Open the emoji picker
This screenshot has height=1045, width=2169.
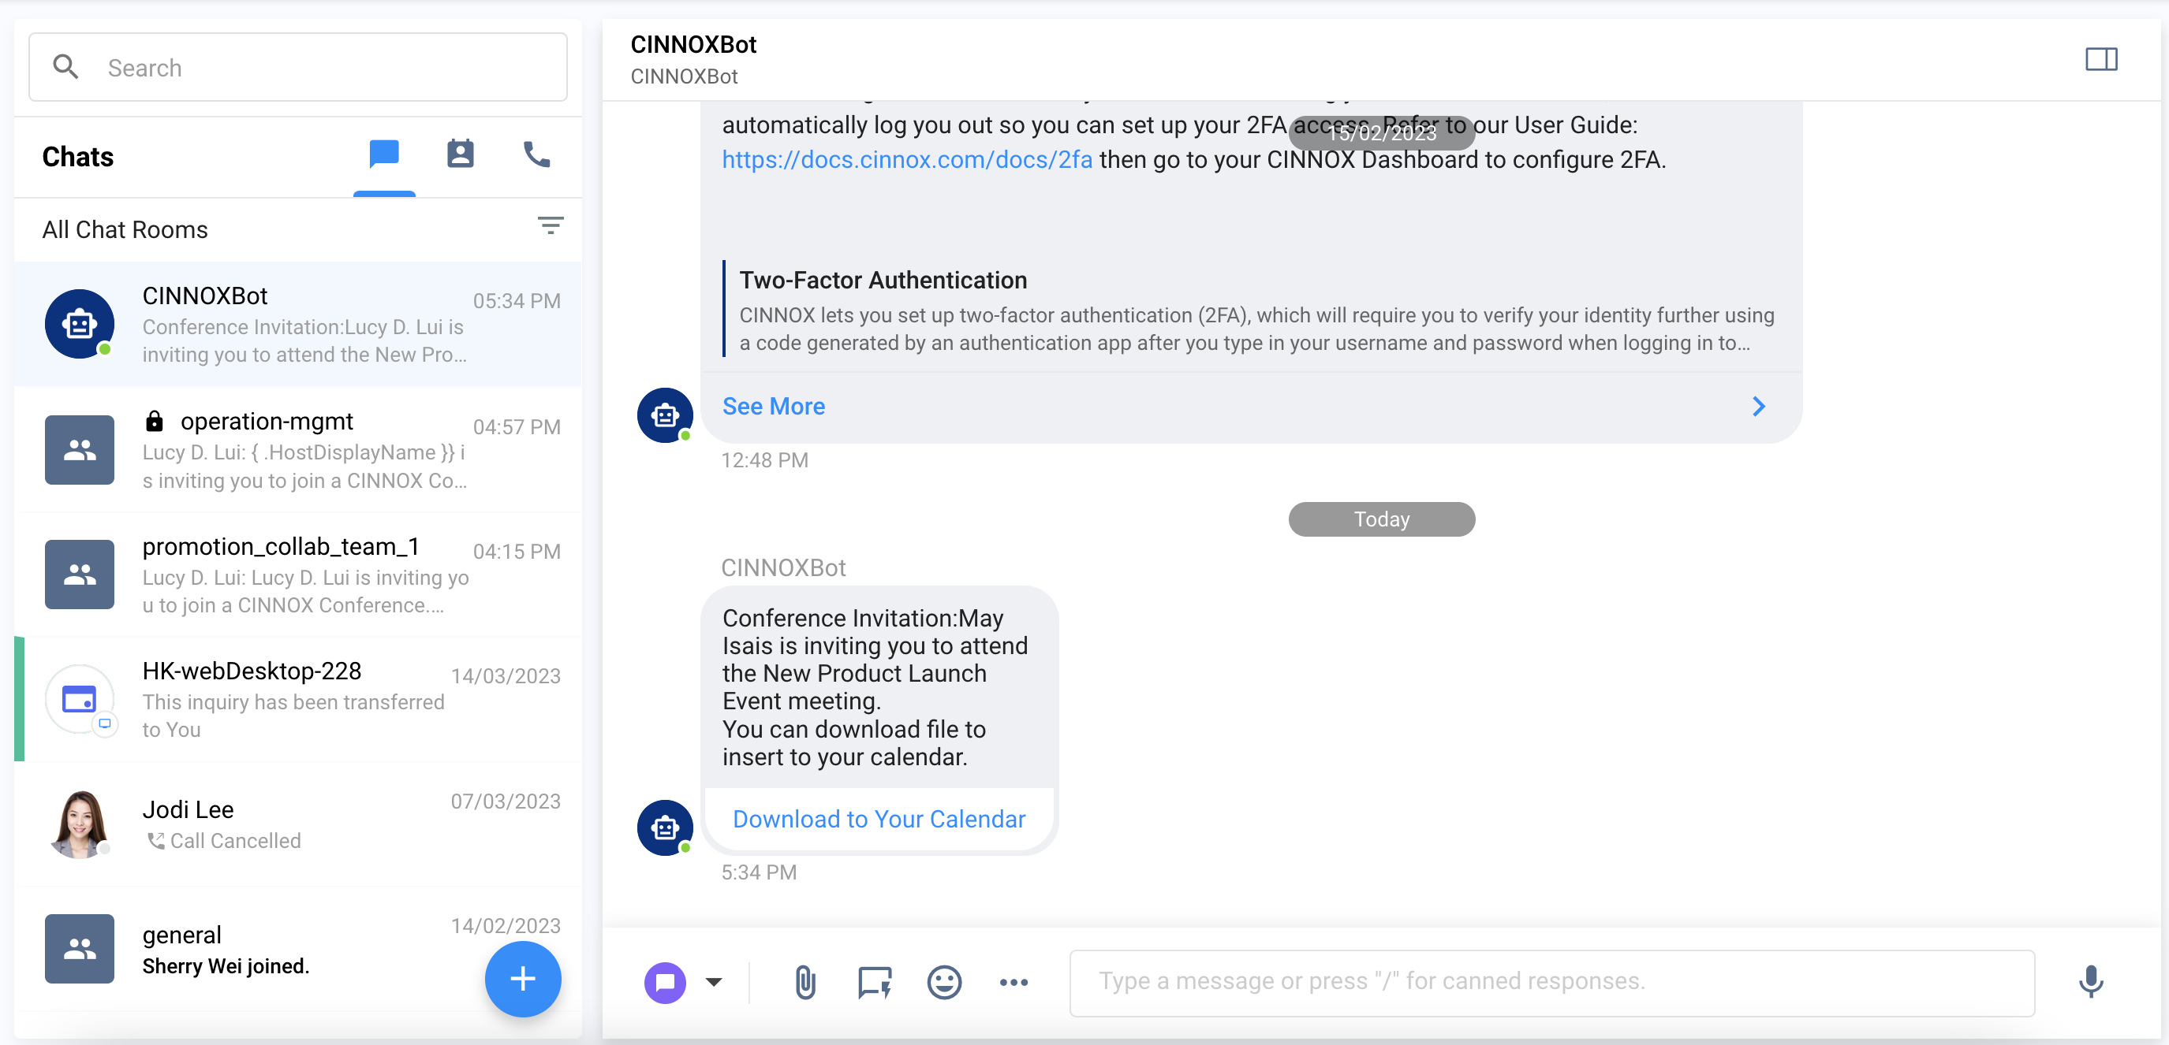click(944, 982)
